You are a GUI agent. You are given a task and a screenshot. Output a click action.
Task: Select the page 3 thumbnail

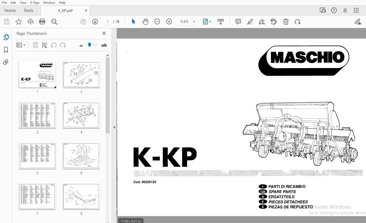[x=37, y=115]
